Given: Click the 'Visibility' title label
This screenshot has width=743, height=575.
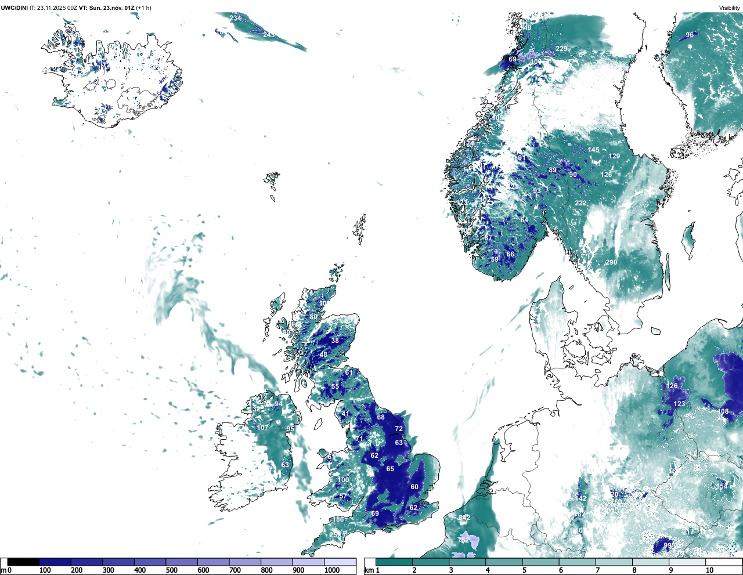Looking at the screenshot, I should coord(730,8).
